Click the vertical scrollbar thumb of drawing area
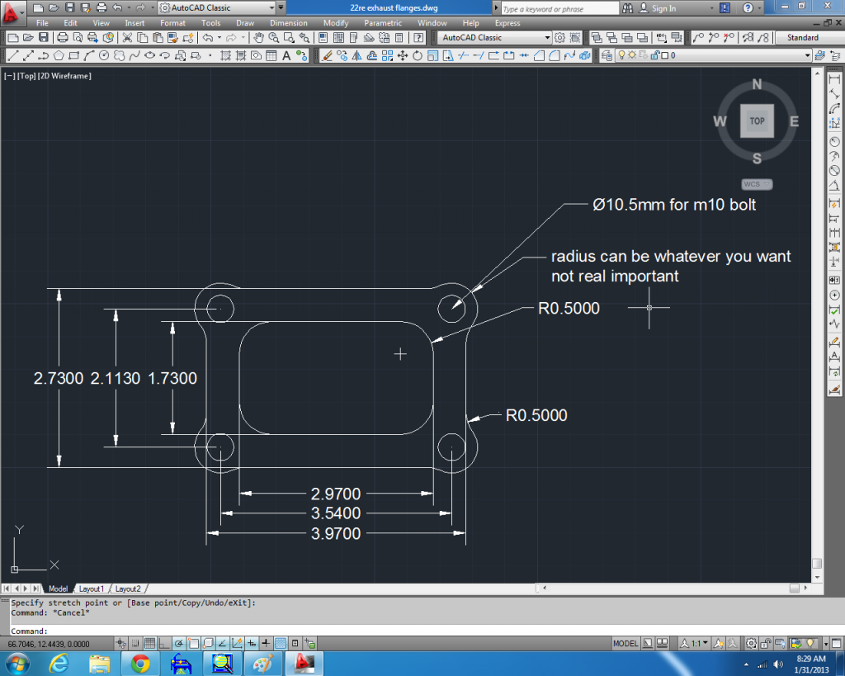845x676 pixels. click(817, 563)
